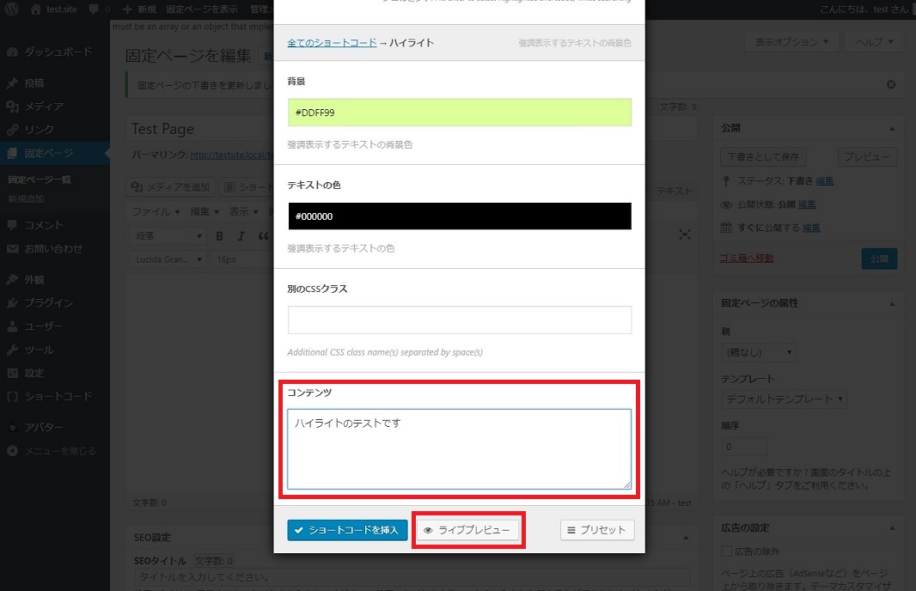Open the ファイル editor menu
916x591 pixels.
pos(155,211)
